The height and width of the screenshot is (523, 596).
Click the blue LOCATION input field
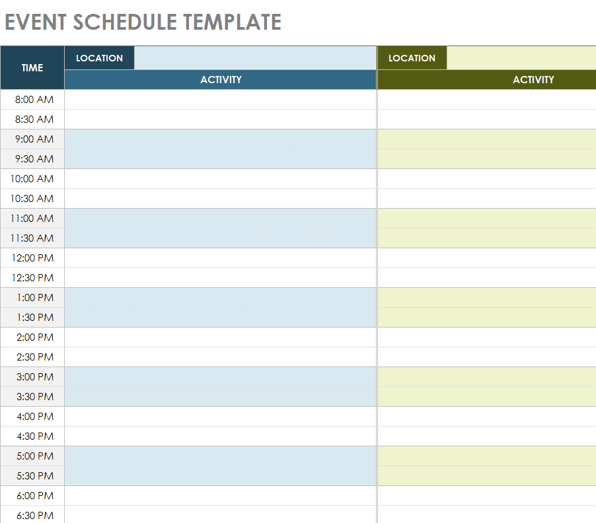pyautogui.click(x=255, y=58)
